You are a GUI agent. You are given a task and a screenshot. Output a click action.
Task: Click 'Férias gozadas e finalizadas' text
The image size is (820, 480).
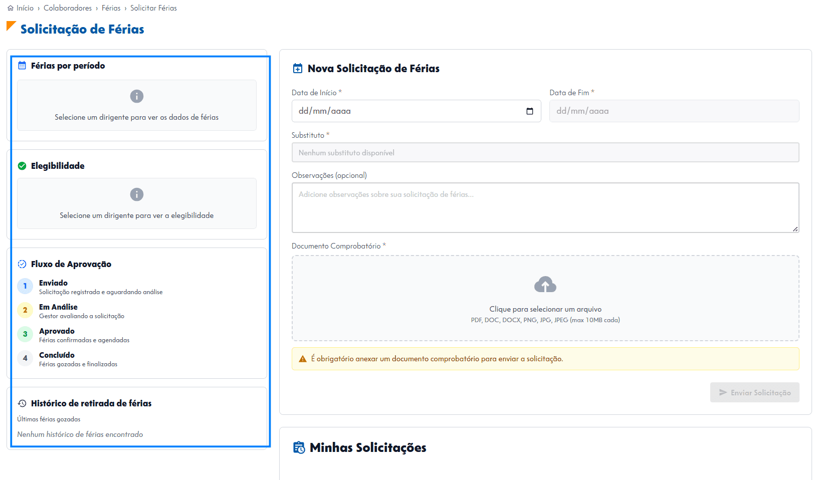coord(78,364)
